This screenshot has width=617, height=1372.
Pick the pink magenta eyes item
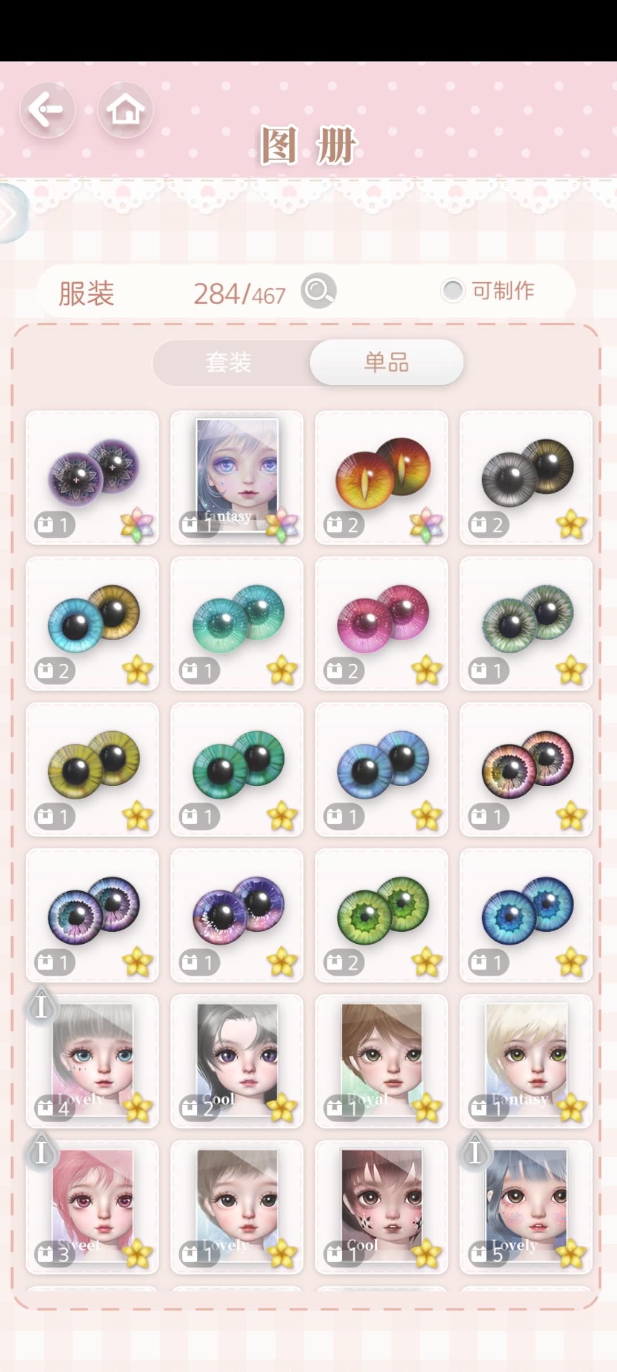[382, 623]
